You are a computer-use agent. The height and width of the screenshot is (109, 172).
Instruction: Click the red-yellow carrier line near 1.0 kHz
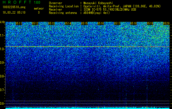click(x=88, y=47)
